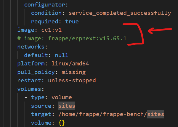Click the 'pull_policy' key
The height and width of the screenshot is (127, 178).
[36, 72]
